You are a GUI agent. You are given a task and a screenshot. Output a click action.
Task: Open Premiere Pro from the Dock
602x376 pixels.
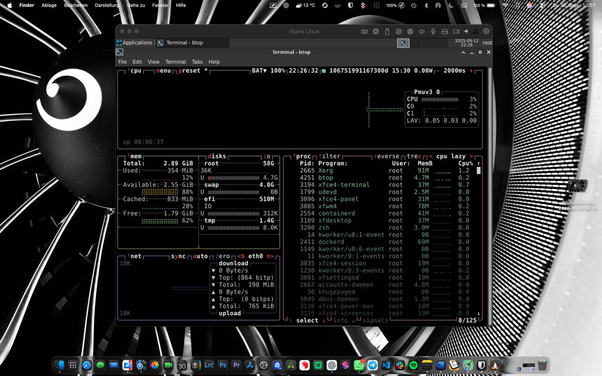pos(237,365)
